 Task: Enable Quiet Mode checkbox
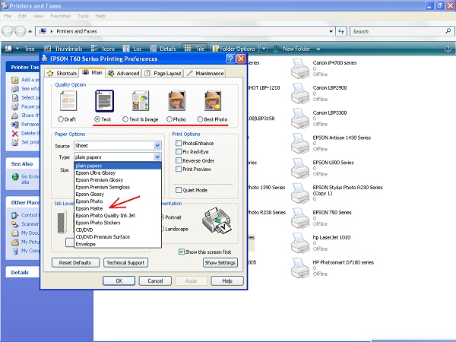coord(179,190)
